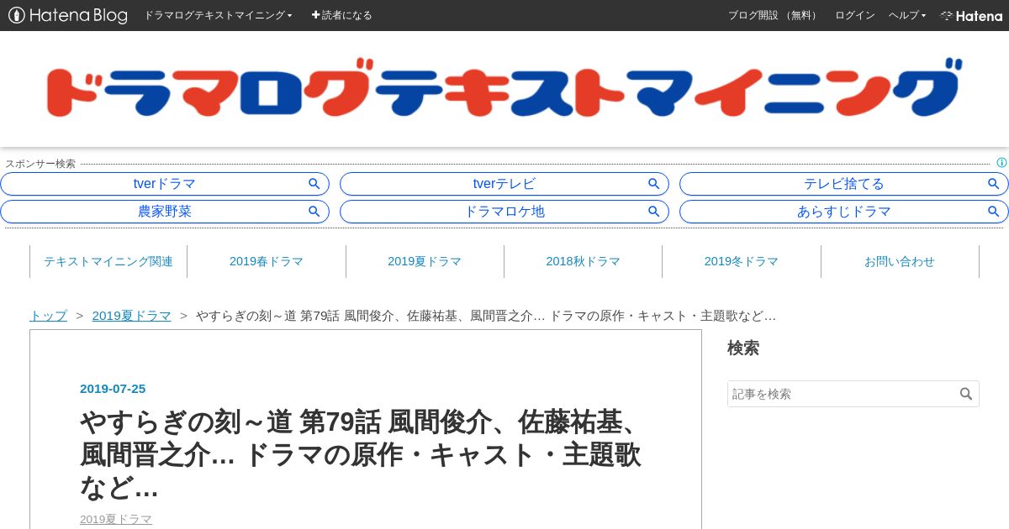
Task: Click search icon next to 農家野菜
Action: coord(314,212)
